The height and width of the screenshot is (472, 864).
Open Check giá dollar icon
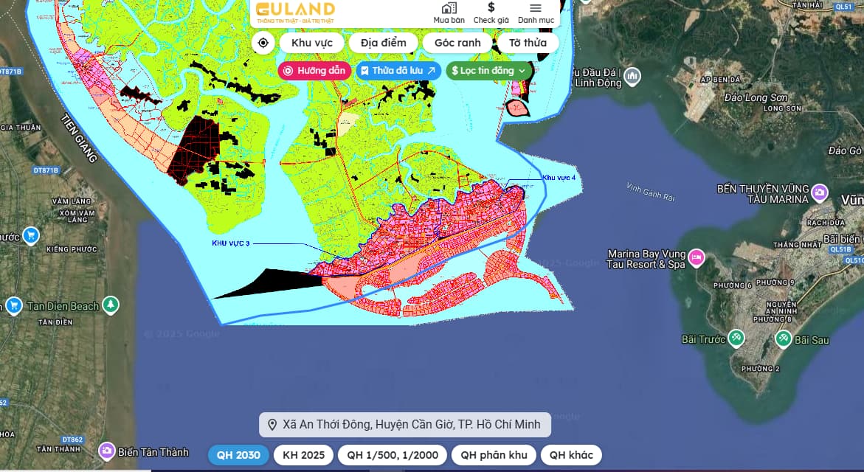491,7
